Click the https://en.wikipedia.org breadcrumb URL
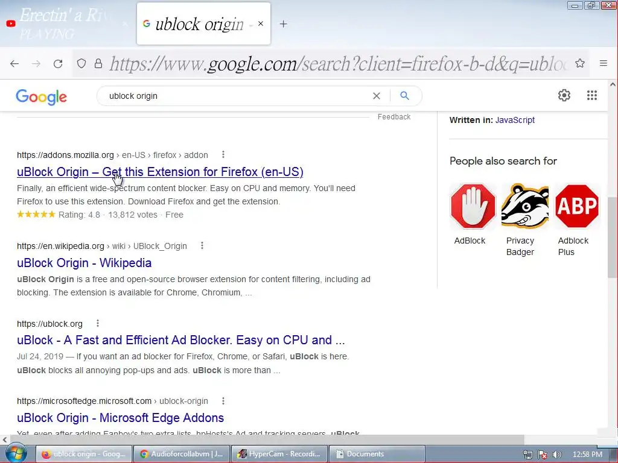Viewport: 618px width, 463px height. 61,246
